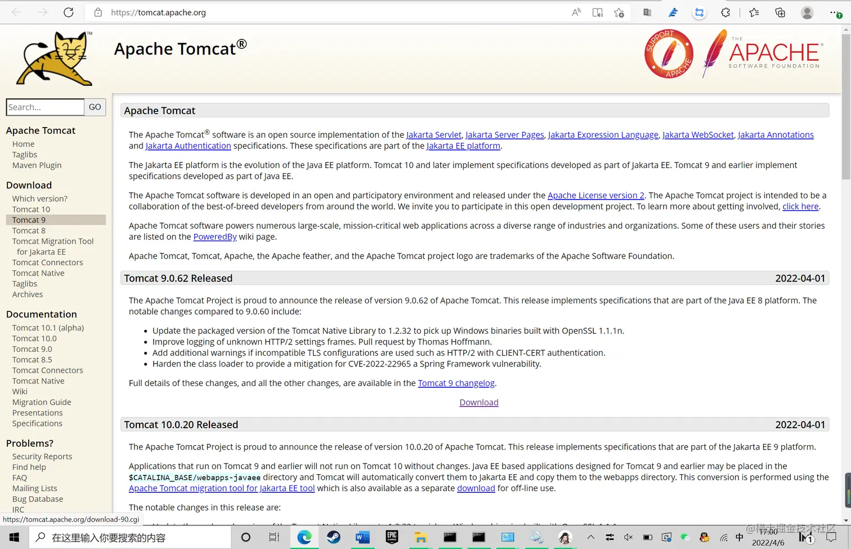Open Cortana circle in taskbar

[245, 538]
